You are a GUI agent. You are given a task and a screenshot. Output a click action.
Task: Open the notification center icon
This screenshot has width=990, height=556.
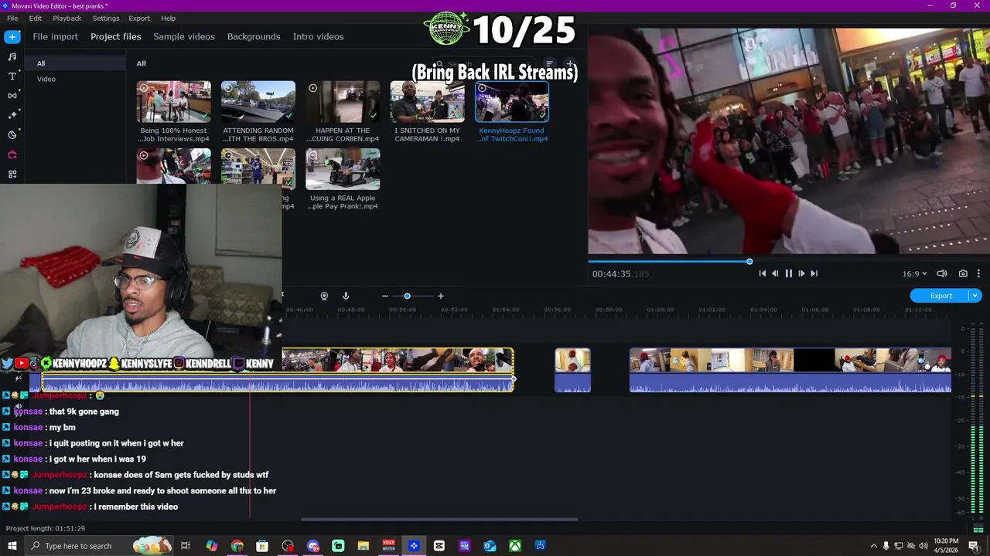pyautogui.click(x=974, y=546)
